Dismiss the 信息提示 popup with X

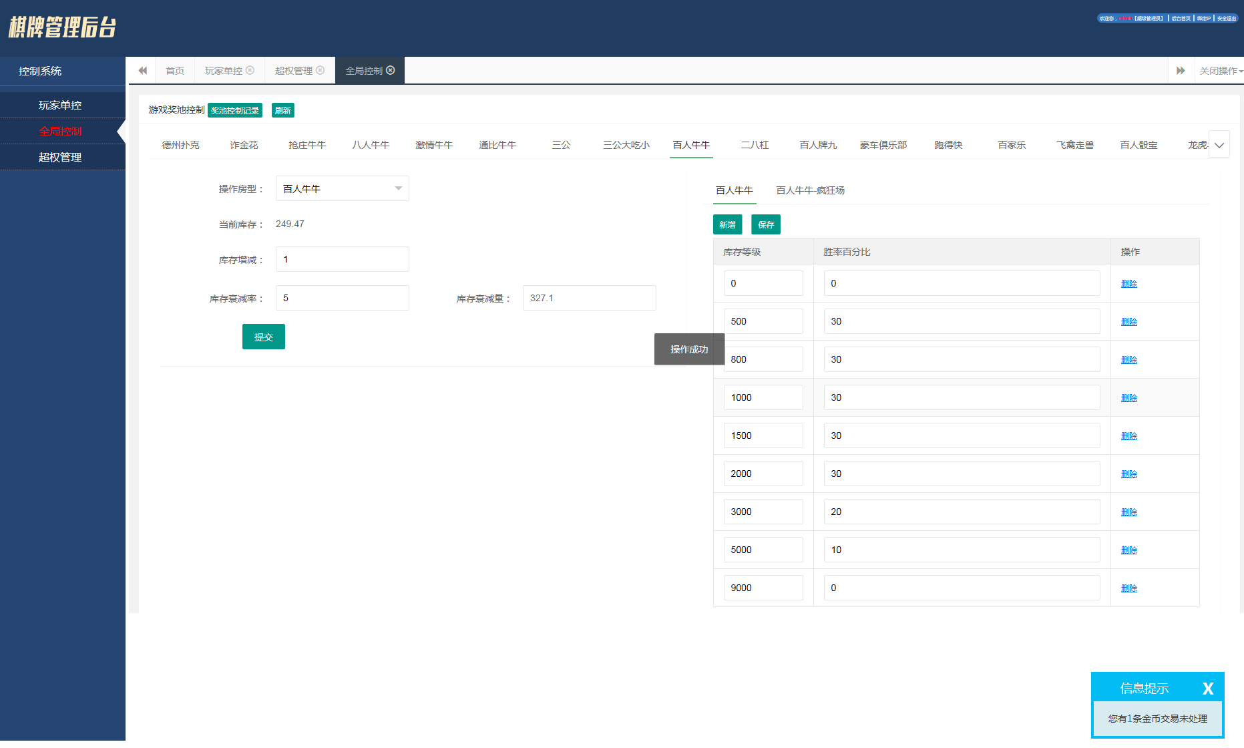1207,689
